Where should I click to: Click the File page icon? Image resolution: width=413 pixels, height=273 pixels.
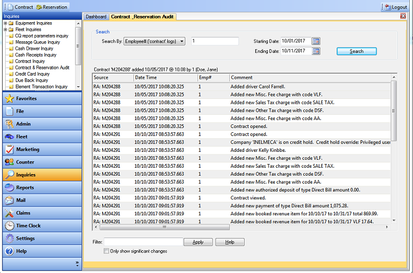tap(10, 111)
